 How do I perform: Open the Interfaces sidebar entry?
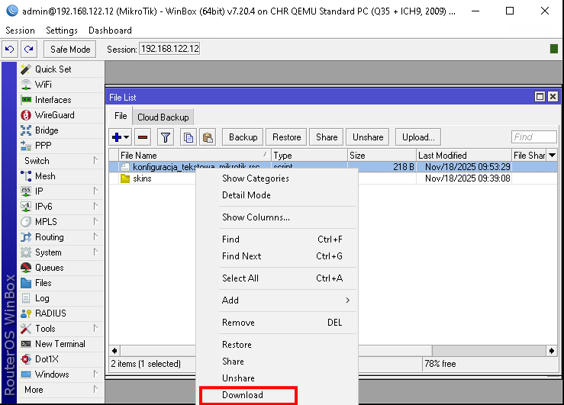point(60,100)
